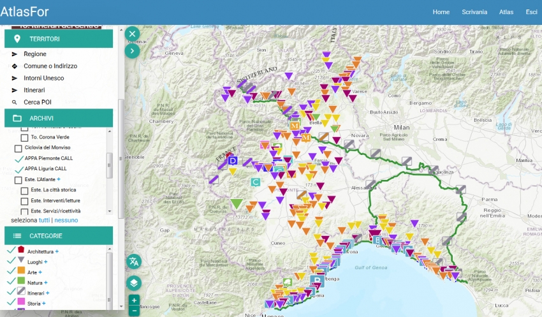The height and width of the screenshot is (317, 542).
Task: Click the Architettura red pentagon icon
Action: coord(21,249)
